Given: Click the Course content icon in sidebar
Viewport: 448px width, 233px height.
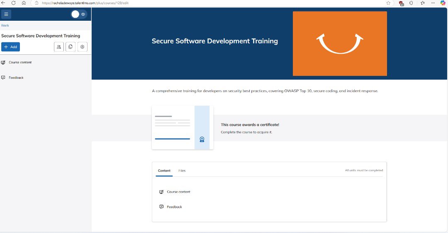Looking at the screenshot, I should (x=3, y=62).
